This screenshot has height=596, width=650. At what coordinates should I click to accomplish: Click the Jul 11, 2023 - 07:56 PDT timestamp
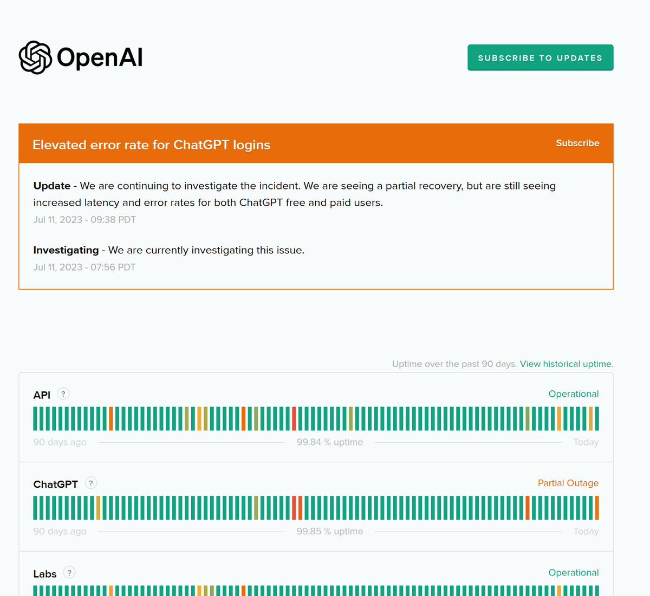[x=84, y=267]
